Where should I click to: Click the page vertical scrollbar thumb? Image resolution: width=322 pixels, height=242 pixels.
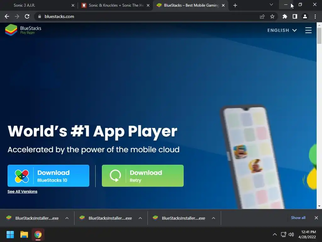[319, 36]
